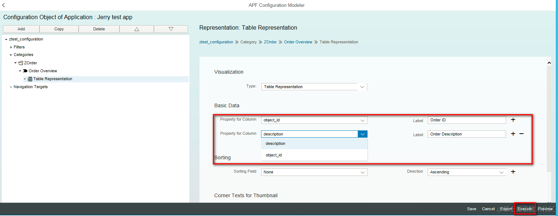Remove the Order Description column row

pyautogui.click(x=521, y=134)
